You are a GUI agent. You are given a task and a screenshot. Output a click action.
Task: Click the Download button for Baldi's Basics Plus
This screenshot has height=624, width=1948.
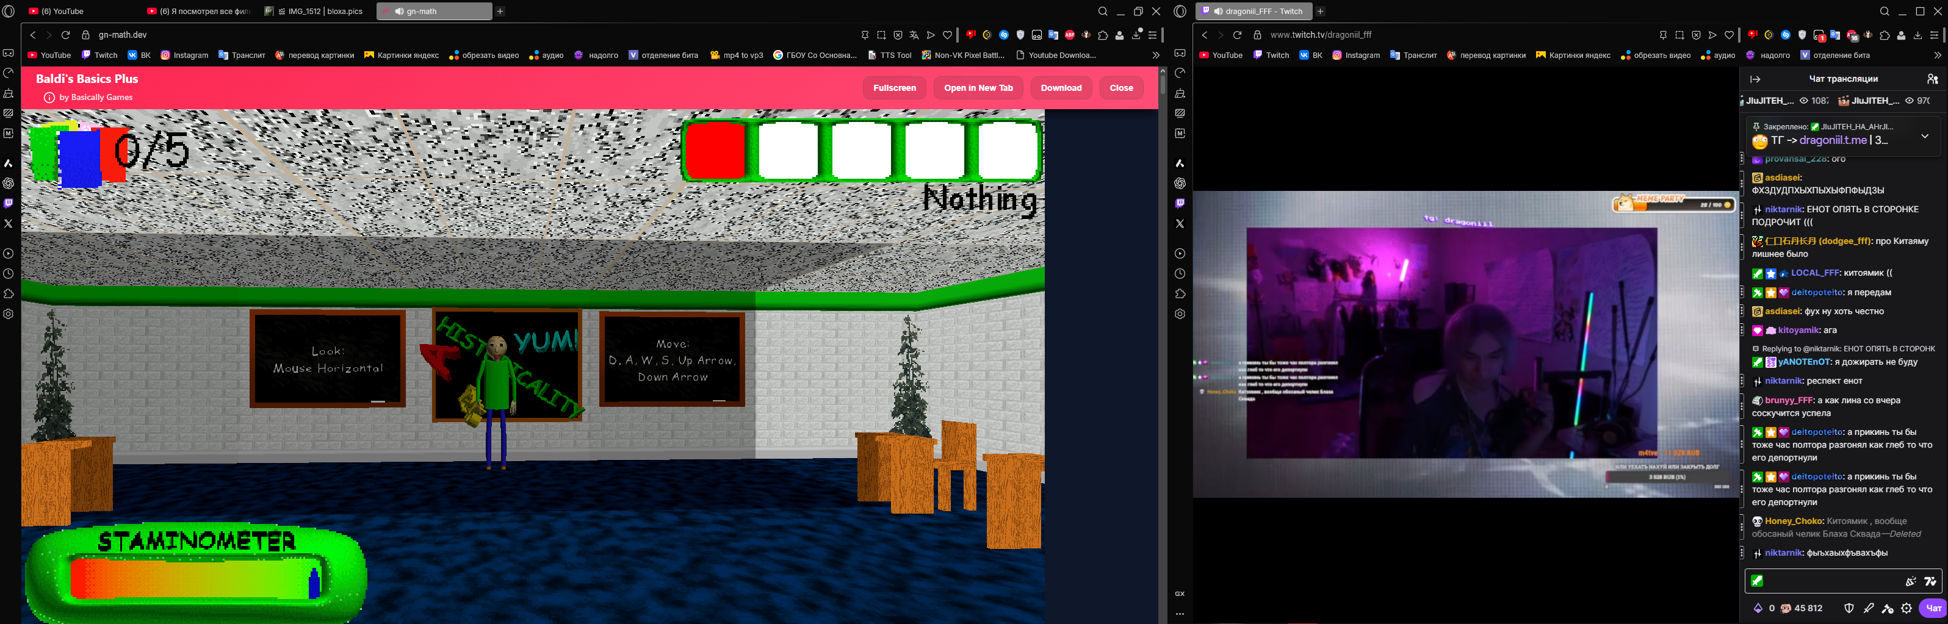click(x=1060, y=88)
